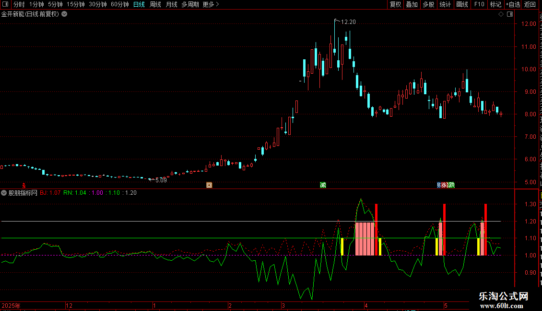Open the 统计 statistics tool
Screen dimensions: 542x311
pos(445,4)
